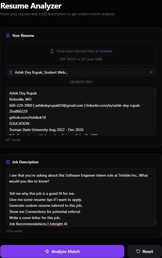Click the document icon beside Your Resume
The height and width of the screenshot is (258, 162).
8,35
